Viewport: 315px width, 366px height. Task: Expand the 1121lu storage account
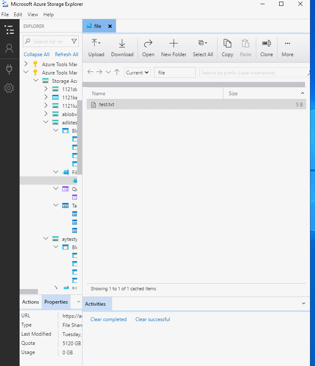click(x=46, y=106)
